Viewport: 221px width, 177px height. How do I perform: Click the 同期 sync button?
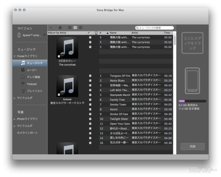point(193,146)
